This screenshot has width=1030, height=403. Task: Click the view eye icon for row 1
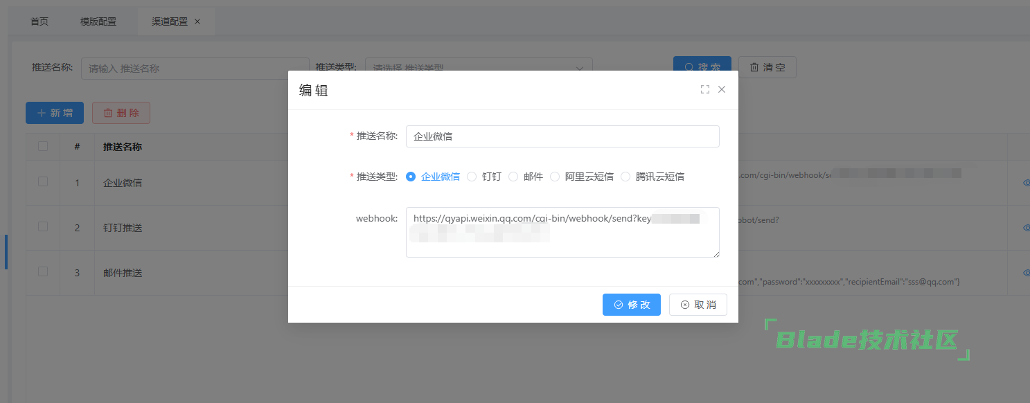pyautogui.click(x=1026, y=183)
